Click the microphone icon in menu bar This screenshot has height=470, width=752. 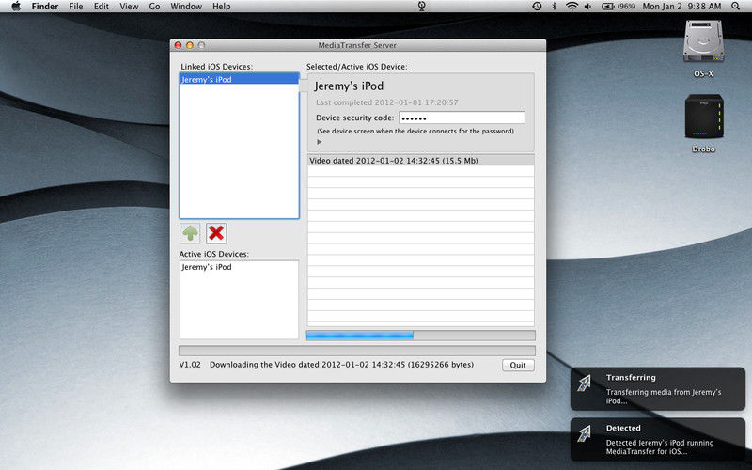[421, 7]
